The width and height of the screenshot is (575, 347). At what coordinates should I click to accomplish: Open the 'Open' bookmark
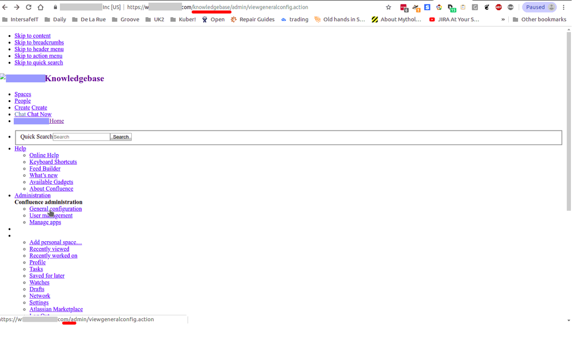click(213, 20)
